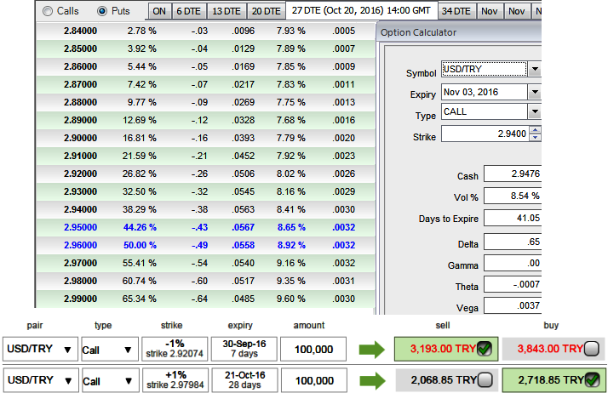Screen dimensions: 608x393
Task: Decrease the Strike value with down arrow
Action: pyautogui.click(x=534, y=137)
